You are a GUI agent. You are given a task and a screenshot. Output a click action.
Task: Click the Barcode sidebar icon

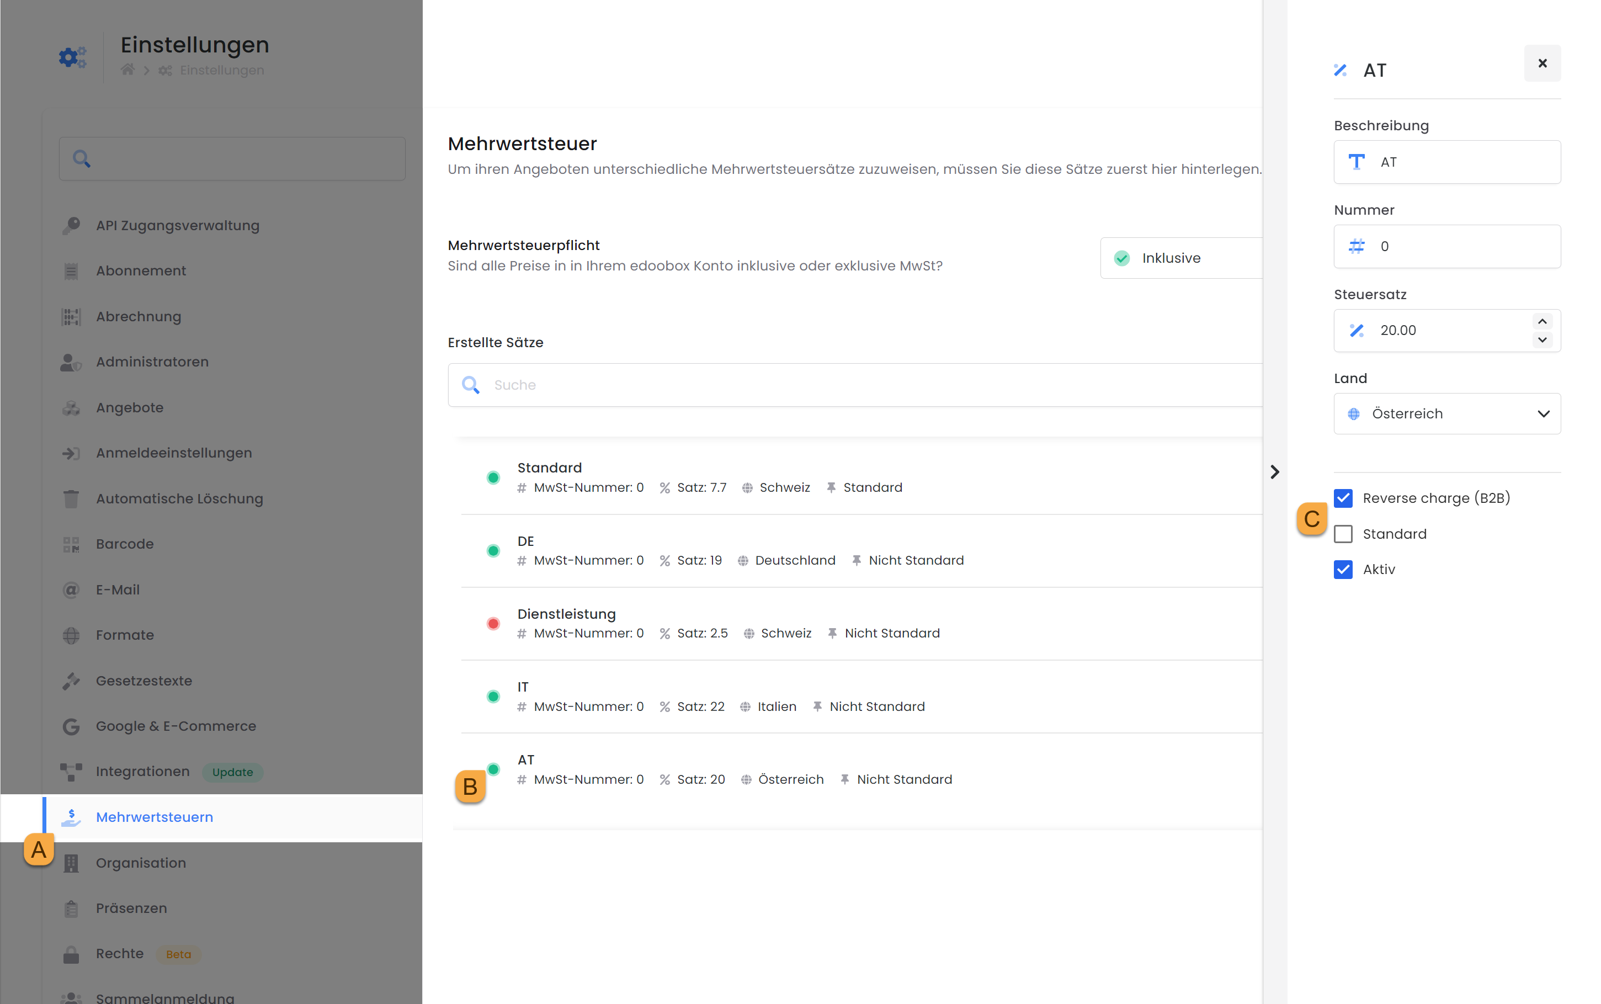71,544
